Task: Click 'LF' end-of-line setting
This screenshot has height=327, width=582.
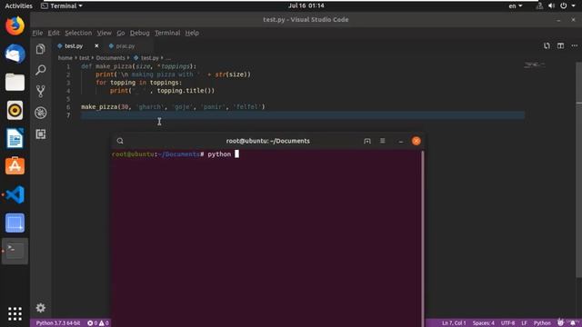Action: pos(524,323)
